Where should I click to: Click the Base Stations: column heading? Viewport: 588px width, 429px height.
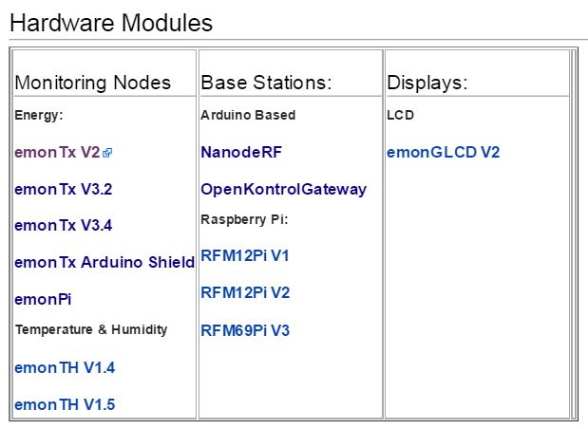266,83
